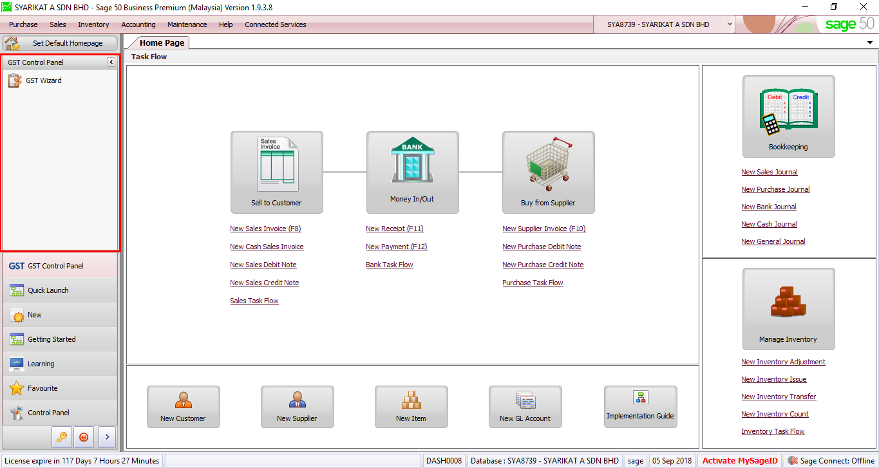Click the red power icon button
Image resolution: width=879 pixels, height=468 pixels.
pyautogui.click(x=84, y=437)
